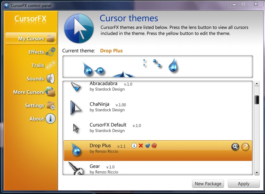Image resolution: width=265 pixels, height=194 pixels.
Task: Click the text-select I-beam in preview
Action: 144,62
